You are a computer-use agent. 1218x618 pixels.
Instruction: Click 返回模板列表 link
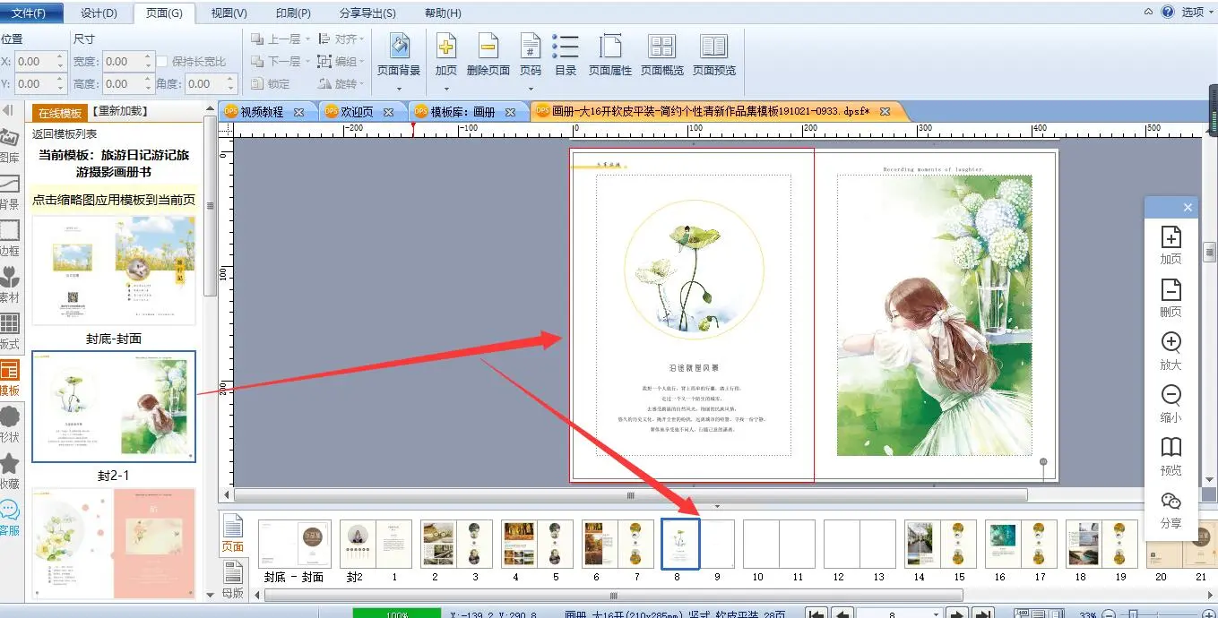tap(65, 134)
